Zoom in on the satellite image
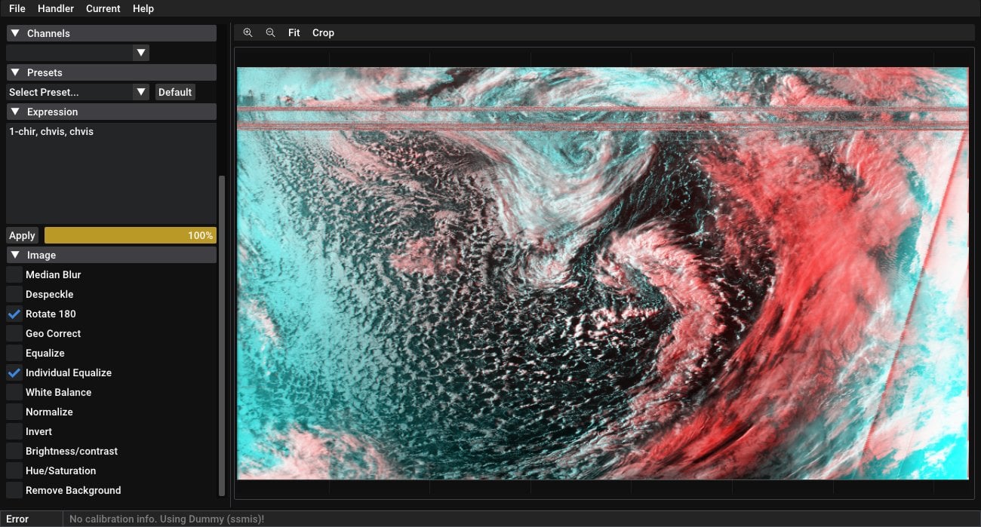Screen dimensions: 981x527 coord(248,32)
